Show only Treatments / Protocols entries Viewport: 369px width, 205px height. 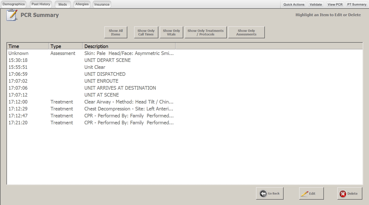click(x=206, y=32)
